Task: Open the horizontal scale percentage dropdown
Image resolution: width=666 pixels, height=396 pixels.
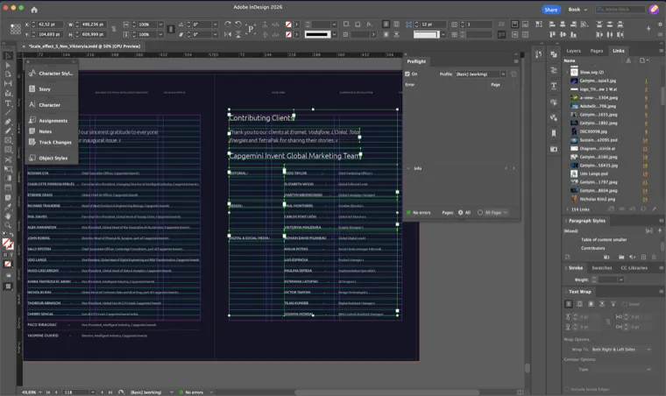Action: (x=160, y=25)
